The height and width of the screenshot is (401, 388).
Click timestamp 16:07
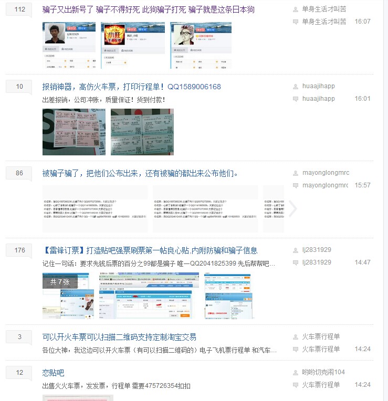point(362,22)
